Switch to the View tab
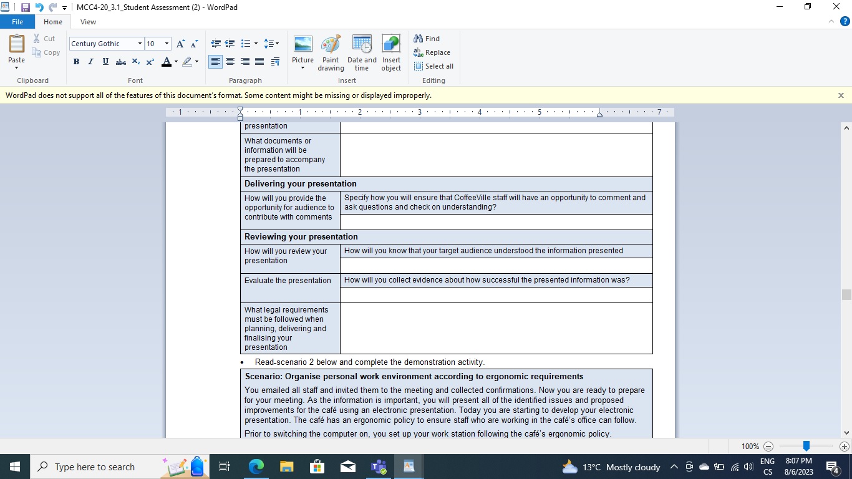Image resolution: width=852 pixels, height=479 pixels. pos(88,21)
